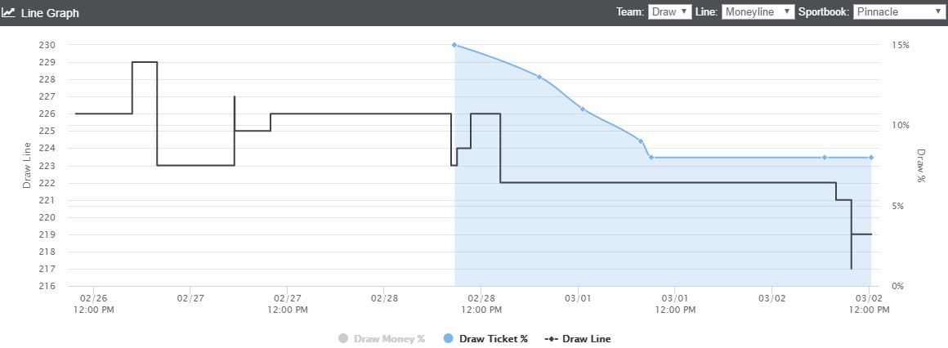This screenshot has width=948, height=348.
Task: Click the first ticket % data point at 15%
Action: coord(454,45)
